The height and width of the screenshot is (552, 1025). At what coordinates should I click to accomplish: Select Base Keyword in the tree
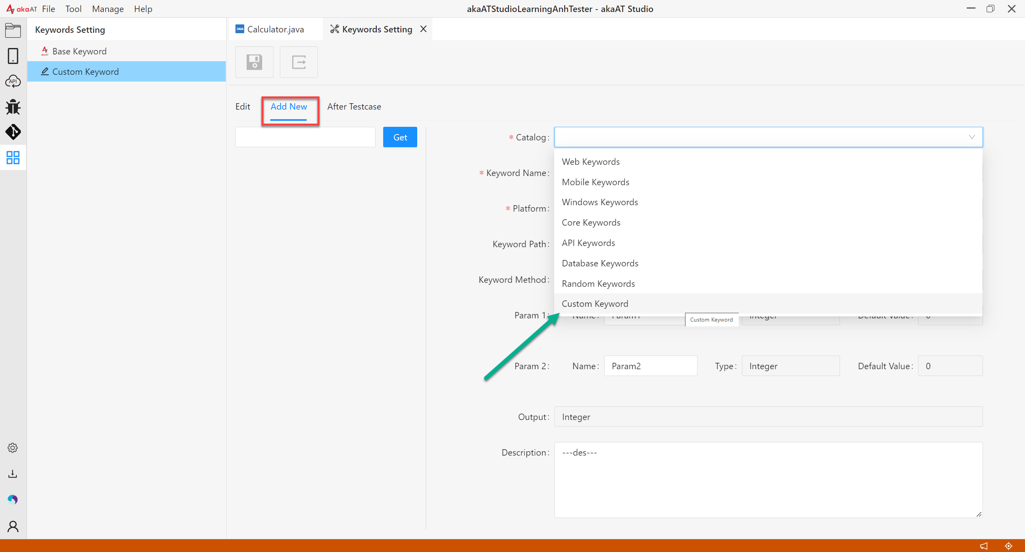[x=127, y=51]
